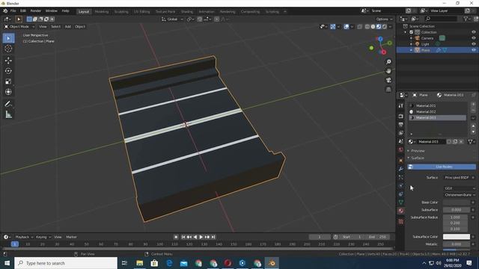The height and width of the screenshot is (269, 479).
Task: Activate the Rotate tool
Action: 8,71
